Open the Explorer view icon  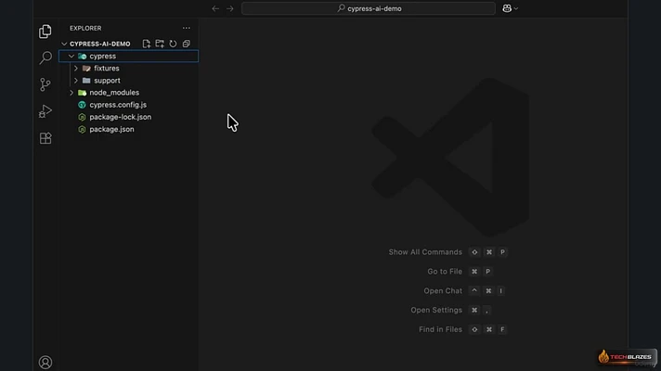pyautogui.click(x=45, y=32)
